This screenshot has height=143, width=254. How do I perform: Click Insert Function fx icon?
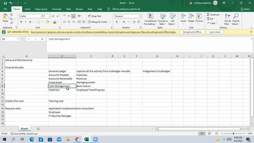point(42,39)
